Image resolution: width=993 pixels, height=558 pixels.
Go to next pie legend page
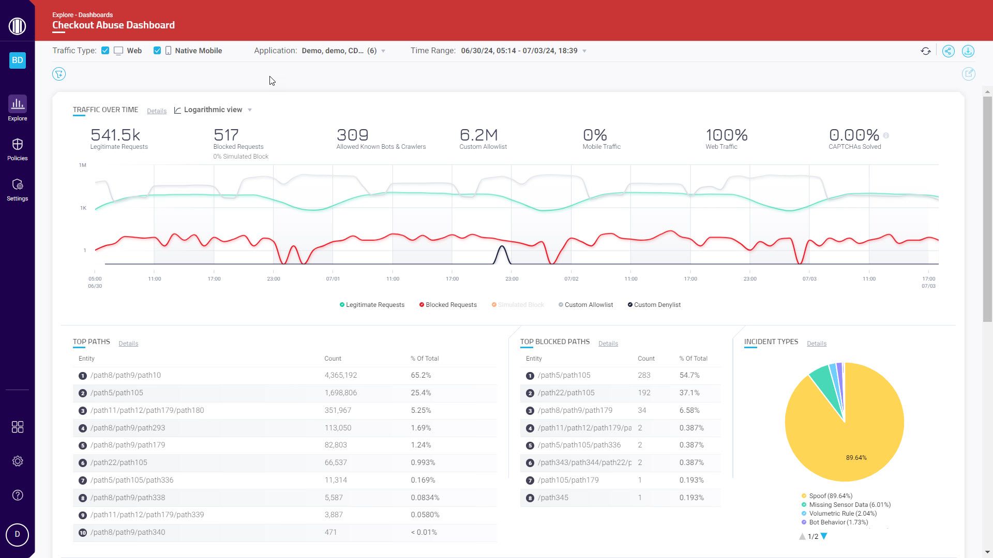point(824,536)
